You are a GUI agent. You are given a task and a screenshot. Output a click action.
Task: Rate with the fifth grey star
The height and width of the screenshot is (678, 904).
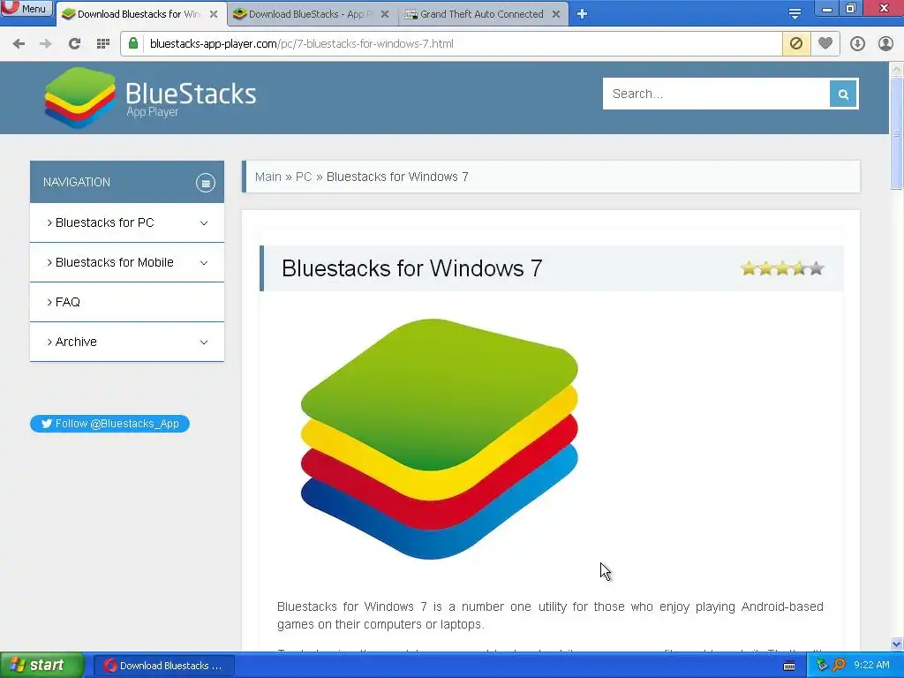click(817, 268)
